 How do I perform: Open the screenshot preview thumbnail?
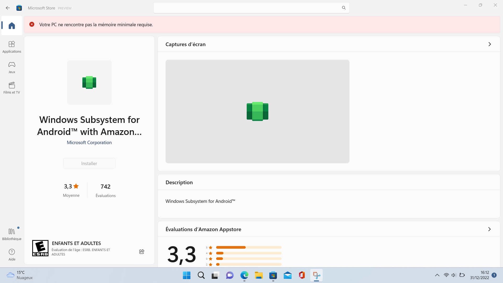(257, 111)
